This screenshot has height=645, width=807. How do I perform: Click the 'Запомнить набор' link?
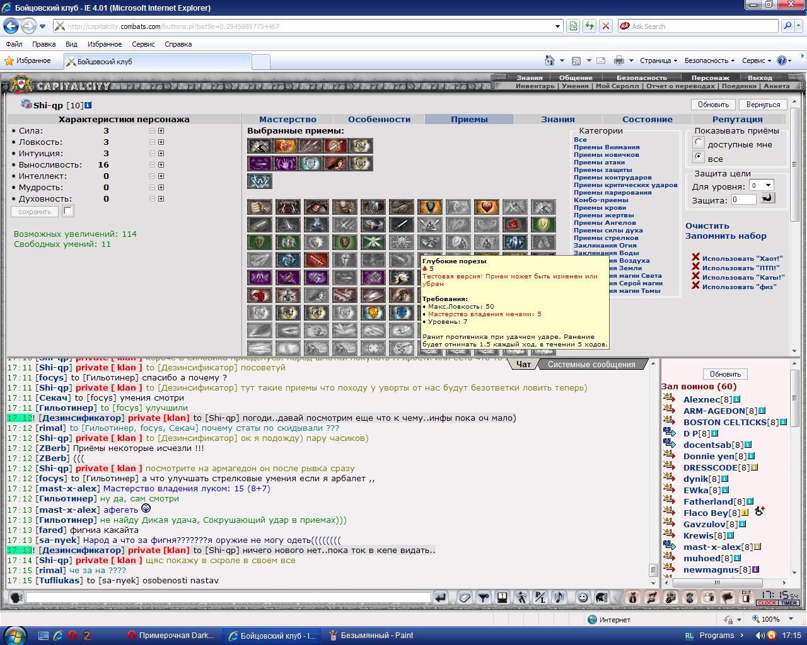(x=726, y=236)
